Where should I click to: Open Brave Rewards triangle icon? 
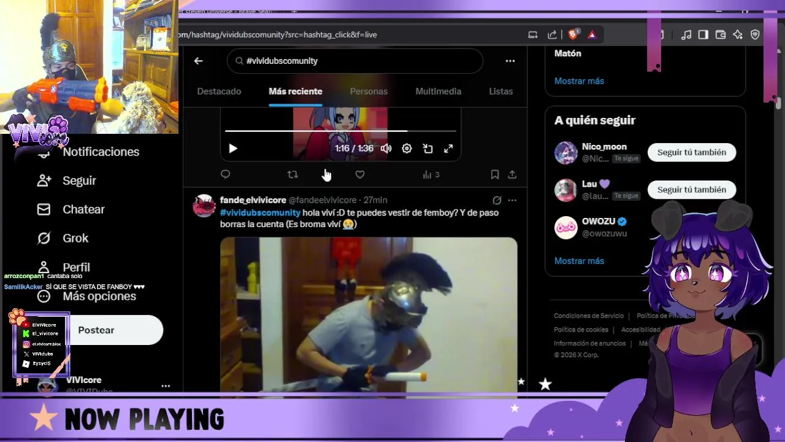click(592, 35)
